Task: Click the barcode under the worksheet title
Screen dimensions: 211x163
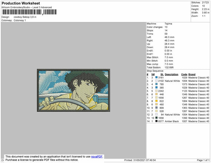Action: tap(29, 12)
